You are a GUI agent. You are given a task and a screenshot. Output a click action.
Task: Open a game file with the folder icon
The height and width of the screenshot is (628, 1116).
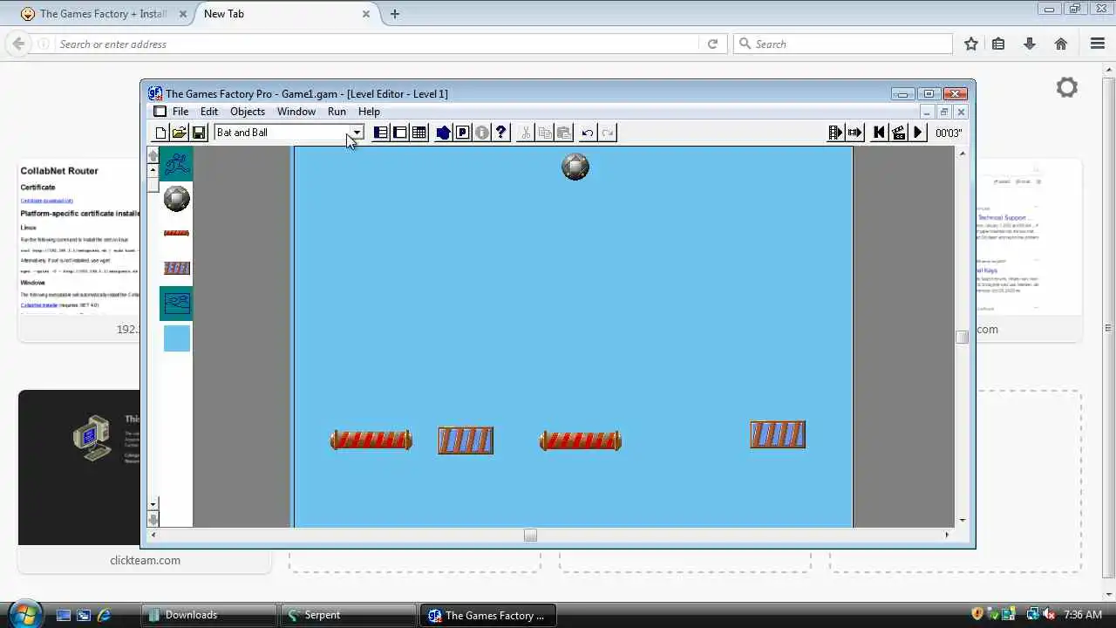180,133
